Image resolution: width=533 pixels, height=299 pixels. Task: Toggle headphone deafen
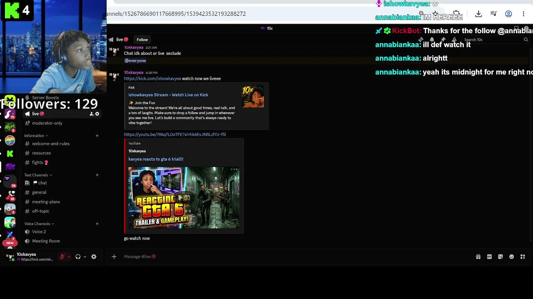click(78, 257)
